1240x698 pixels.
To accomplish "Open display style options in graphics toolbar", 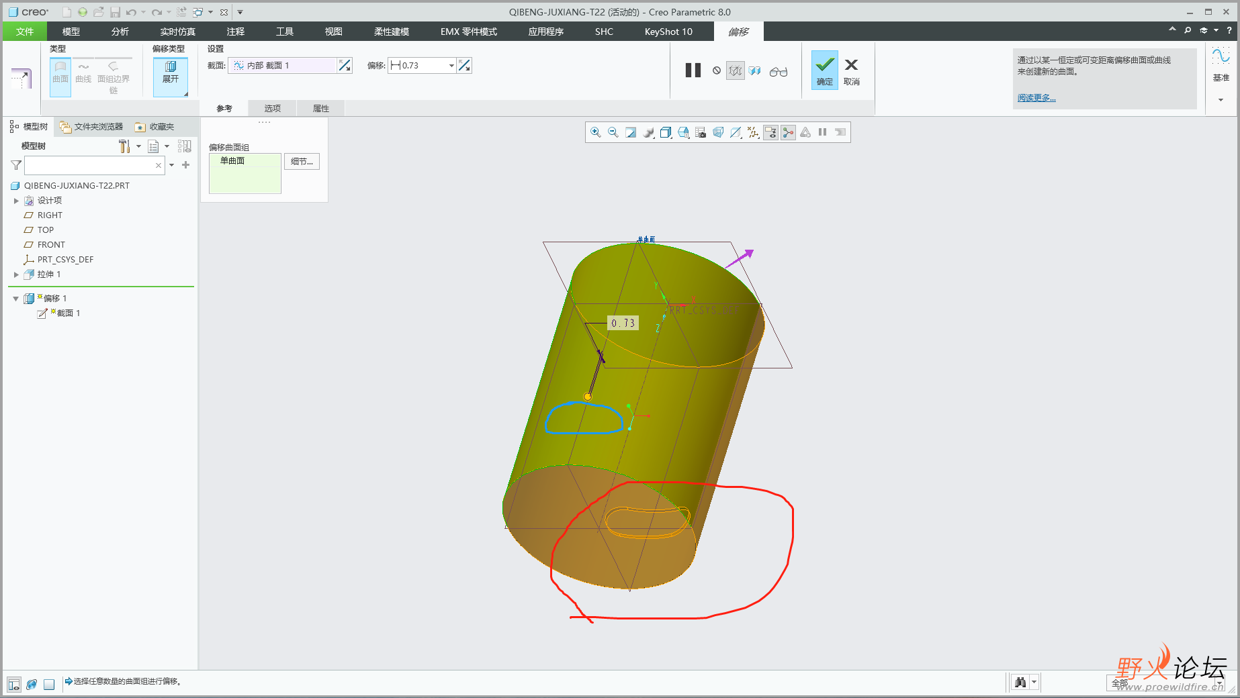I will [x=666, y=132].
